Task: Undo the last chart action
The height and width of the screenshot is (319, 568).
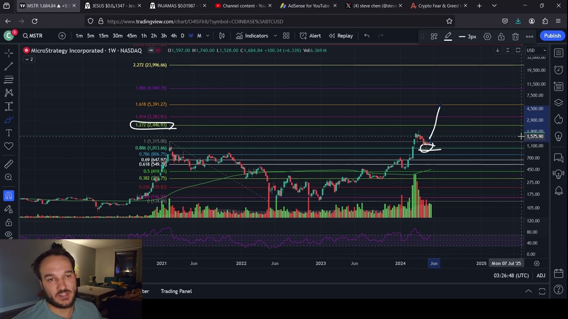Action: coord(367,36)
